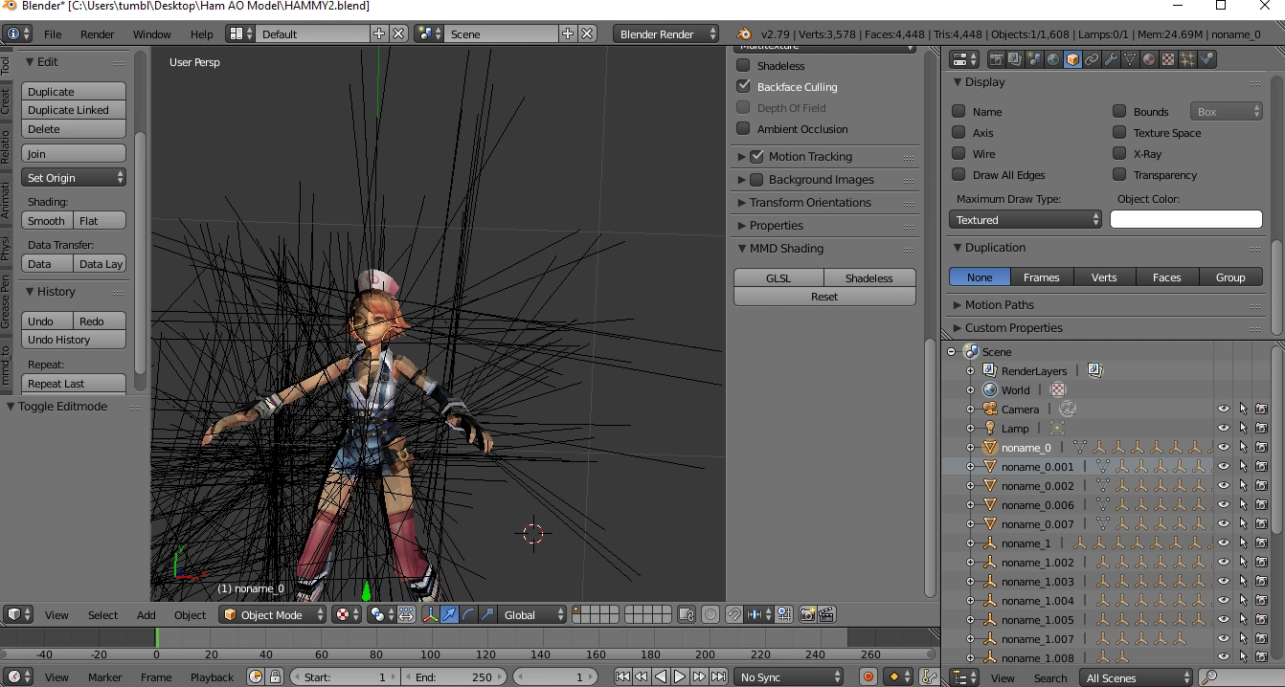Click the auto keyframe record button

coord(868,677)
